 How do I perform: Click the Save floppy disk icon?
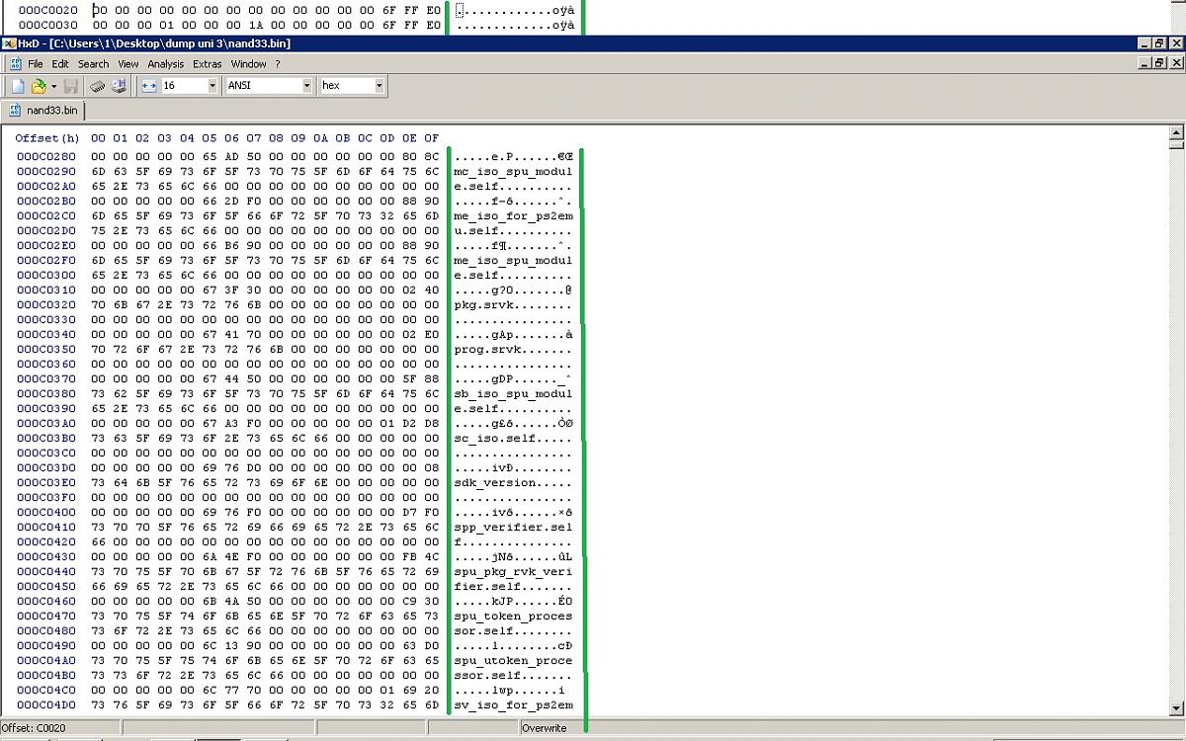71,86
